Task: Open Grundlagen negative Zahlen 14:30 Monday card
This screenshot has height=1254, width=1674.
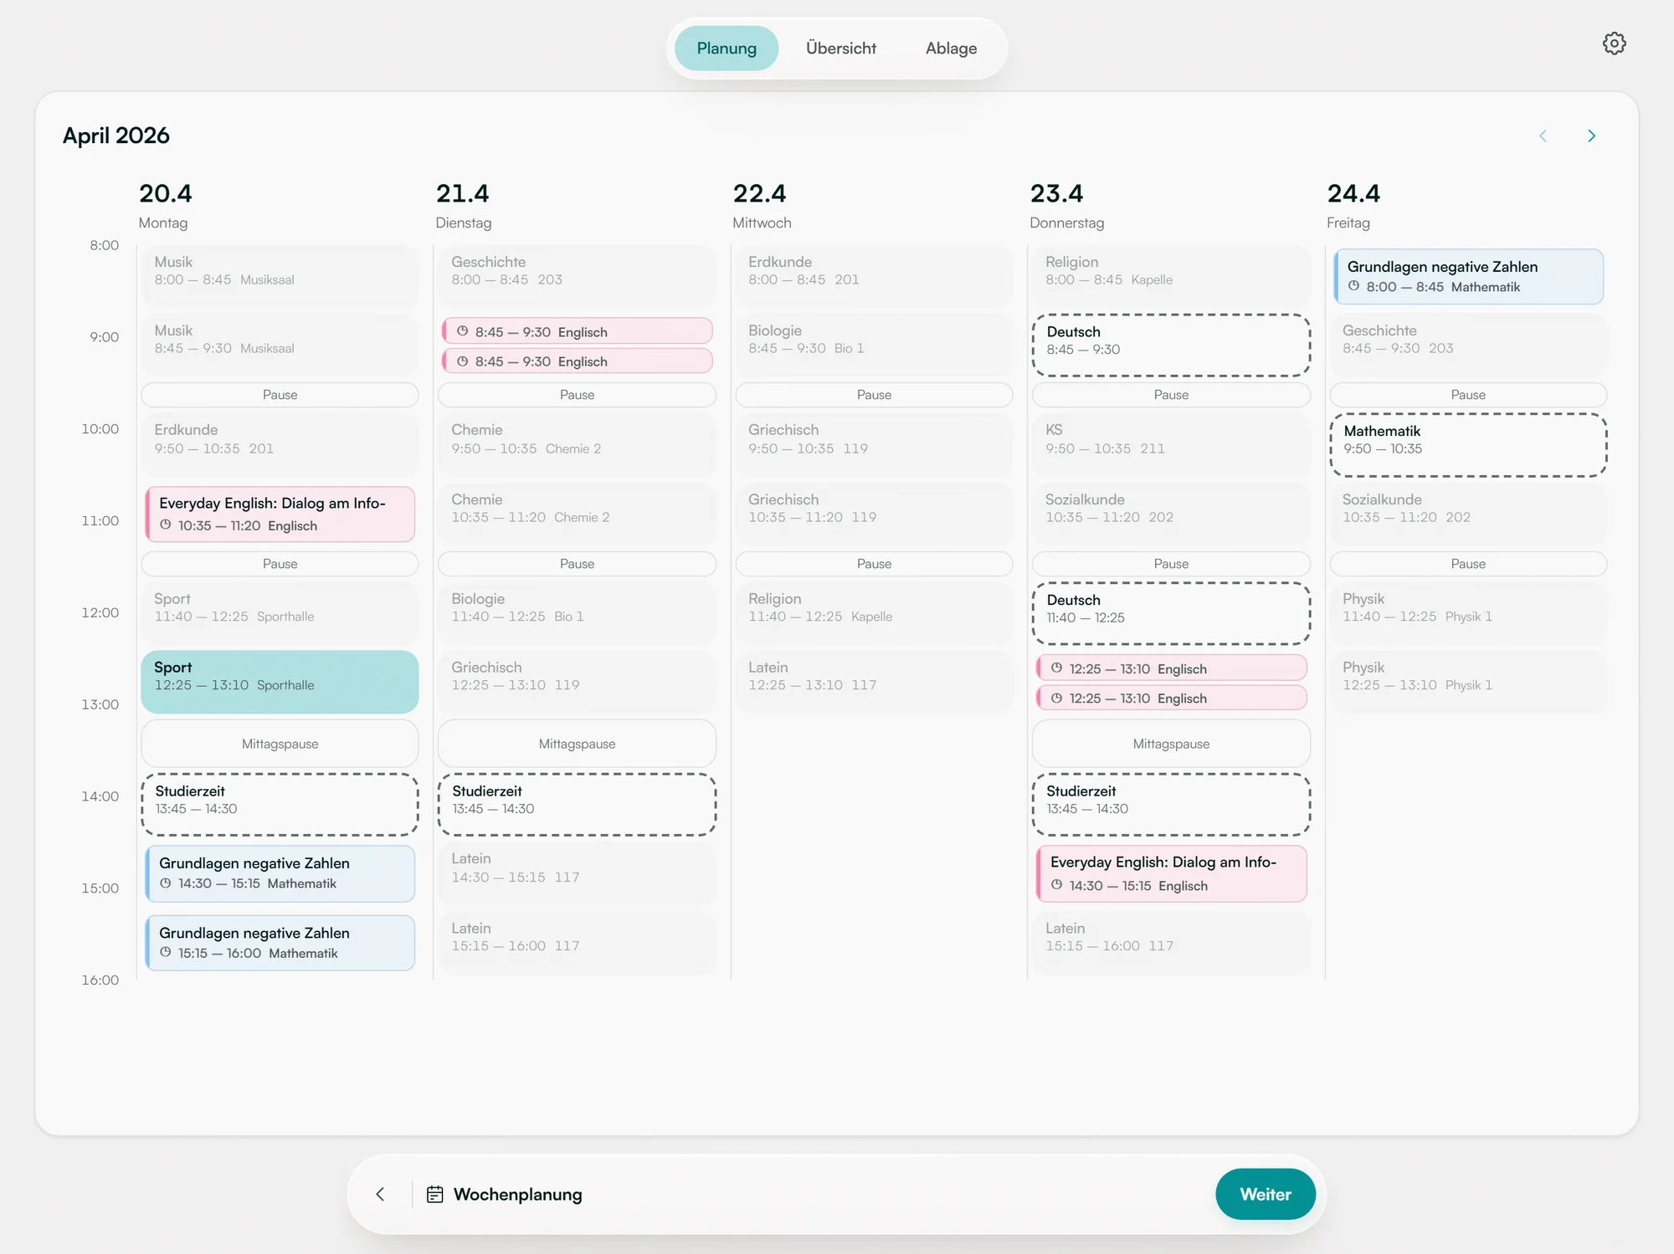Action: [280, 873]
